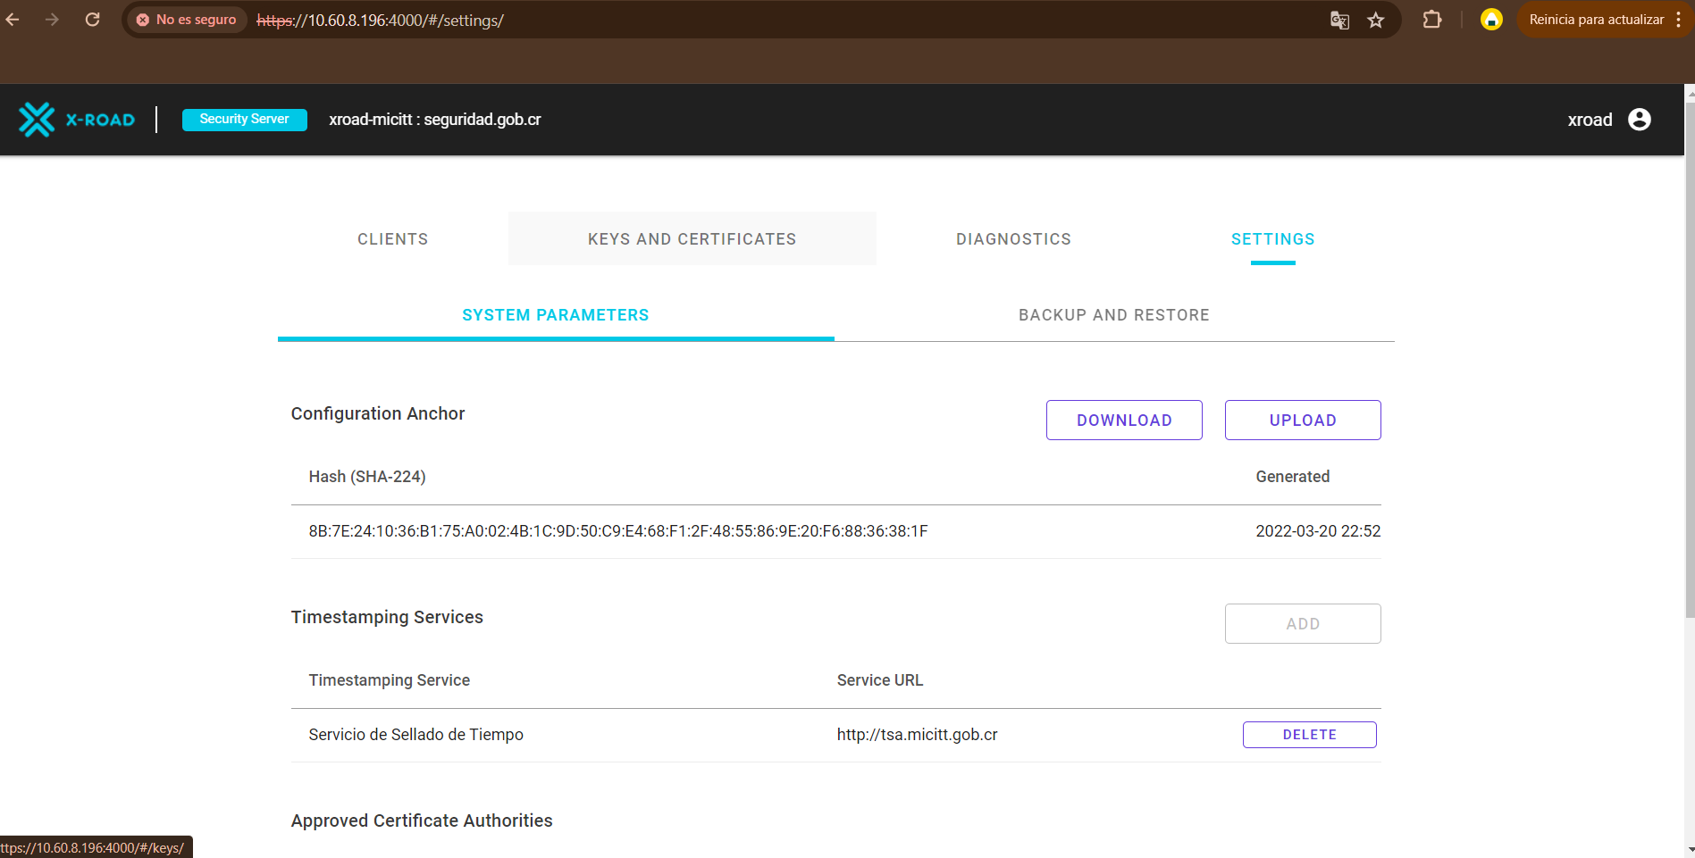Click the 'Approved Certificate Authorities' heading

click(422, 821)
